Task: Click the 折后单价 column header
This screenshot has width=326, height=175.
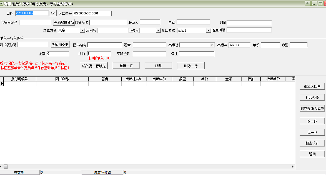Action: pos(273,79)
